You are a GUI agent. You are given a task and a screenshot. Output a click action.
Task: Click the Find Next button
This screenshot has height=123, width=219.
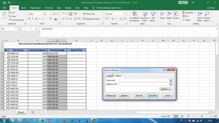click(x=153, y=96)
